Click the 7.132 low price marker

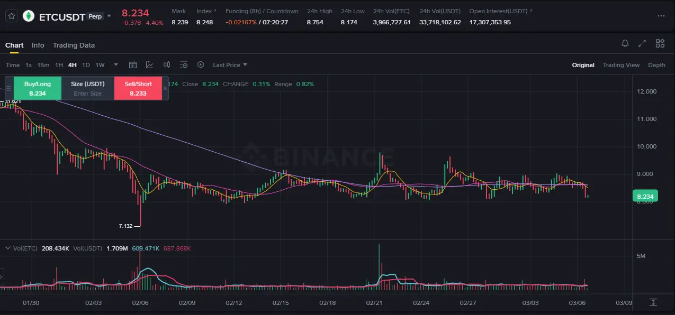click(x=125, y=226)
